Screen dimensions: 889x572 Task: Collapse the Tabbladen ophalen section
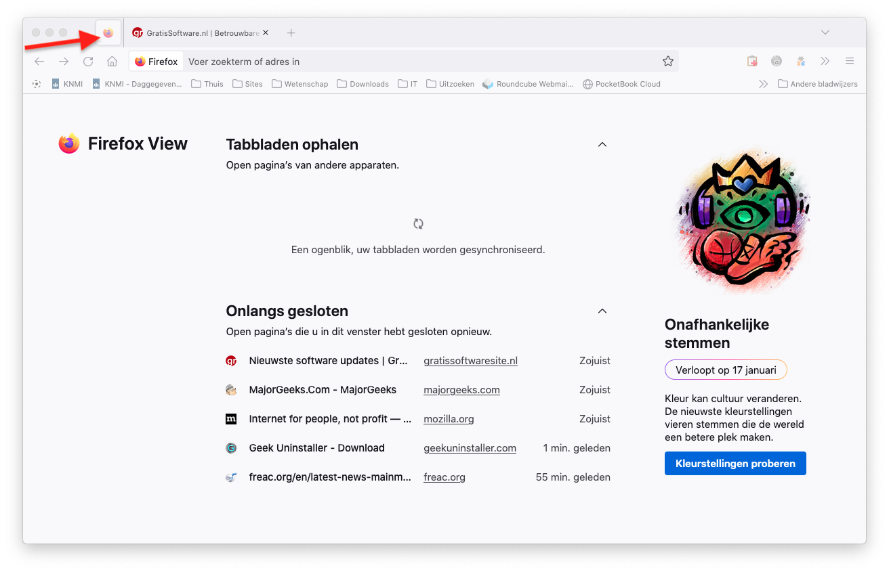click(602, 145)
